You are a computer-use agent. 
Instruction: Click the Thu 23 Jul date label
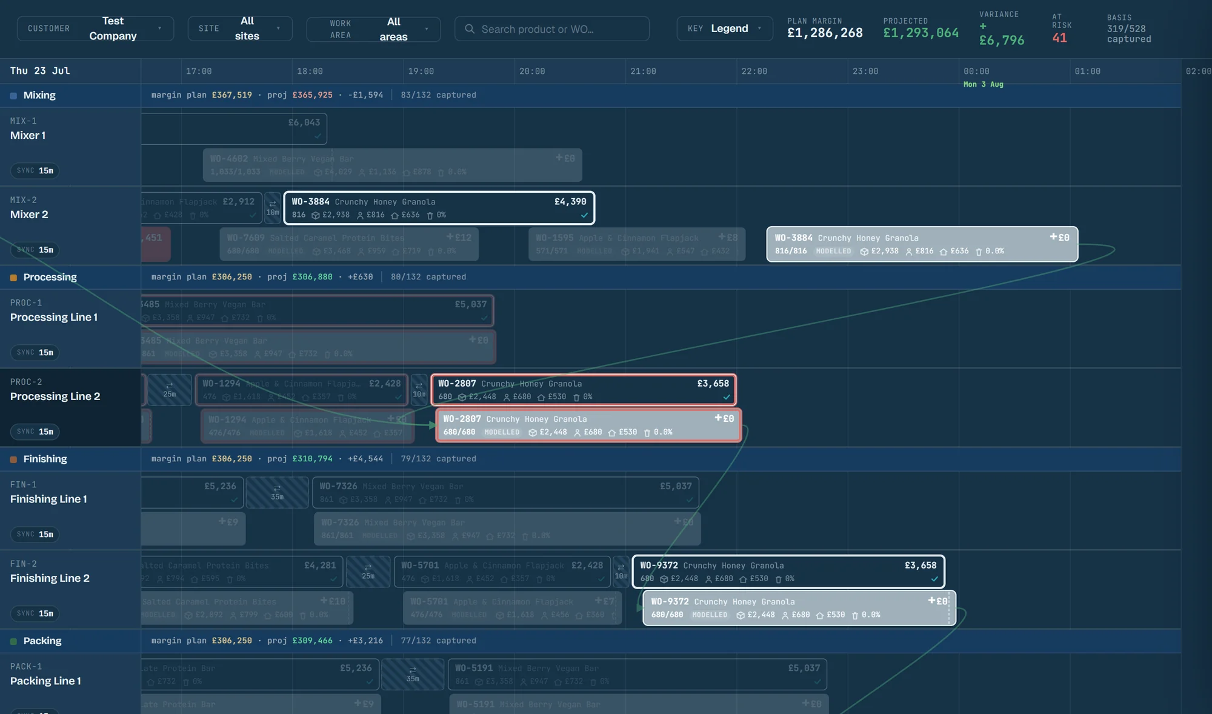40,71
